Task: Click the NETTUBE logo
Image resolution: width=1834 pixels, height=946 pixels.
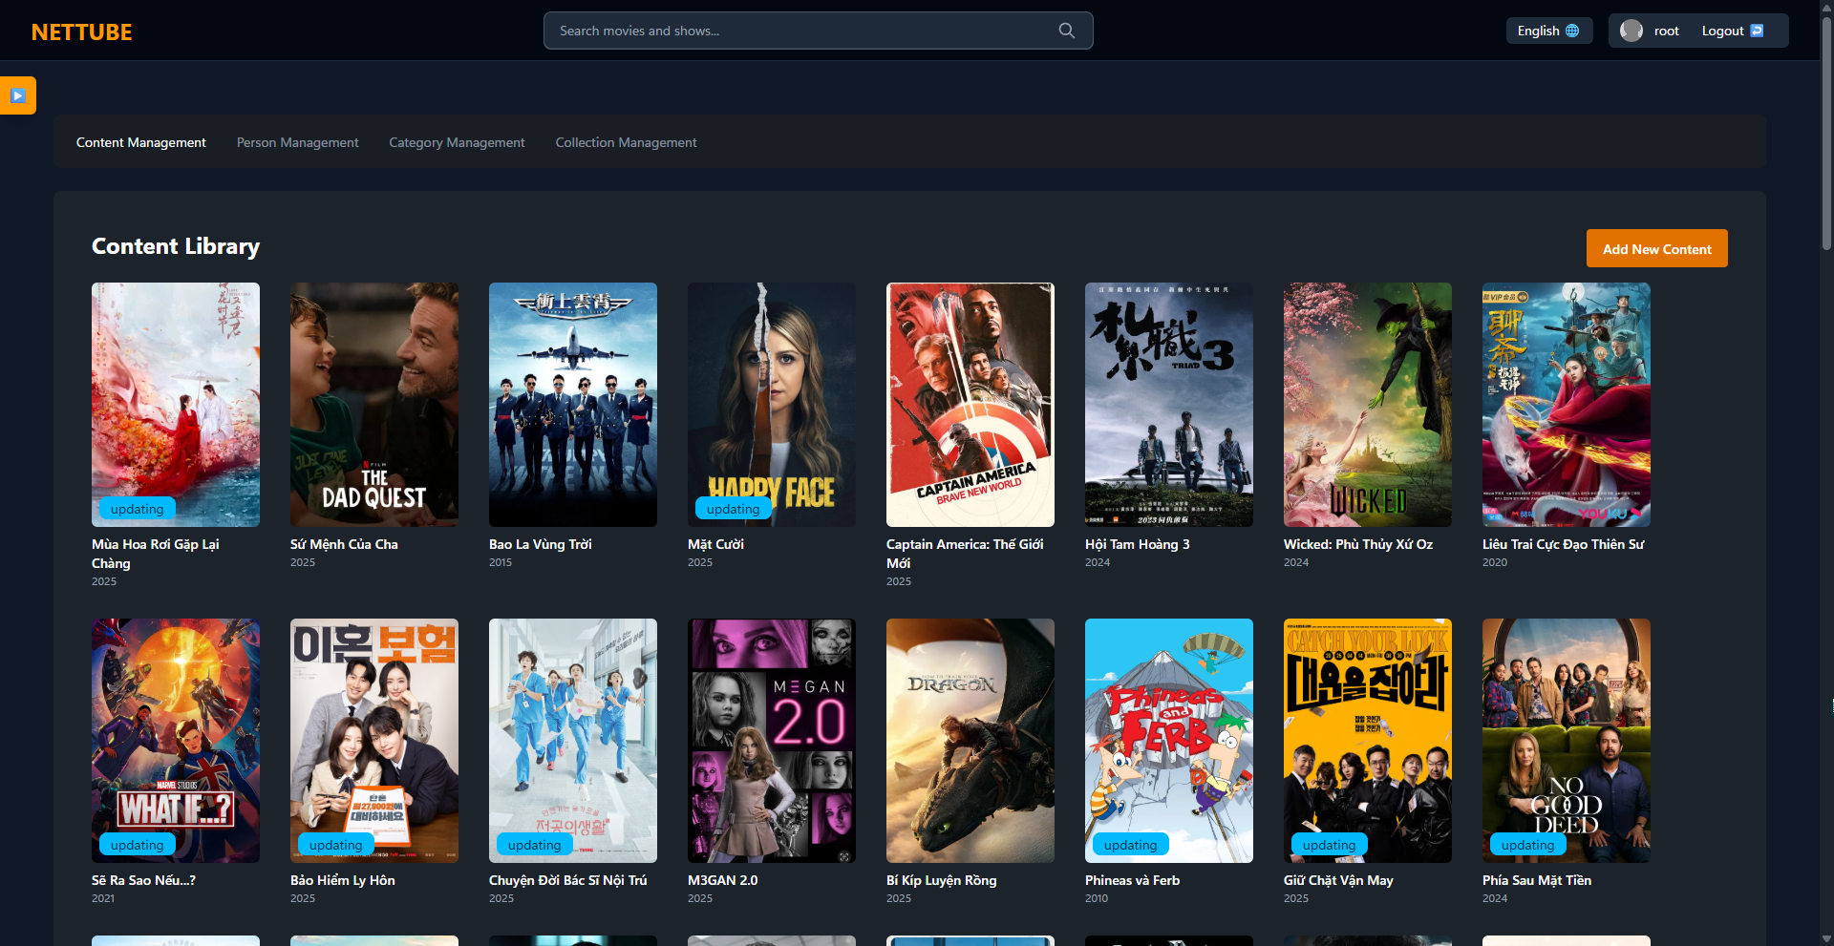Action: pyautogui.click(x=81, y=32)
